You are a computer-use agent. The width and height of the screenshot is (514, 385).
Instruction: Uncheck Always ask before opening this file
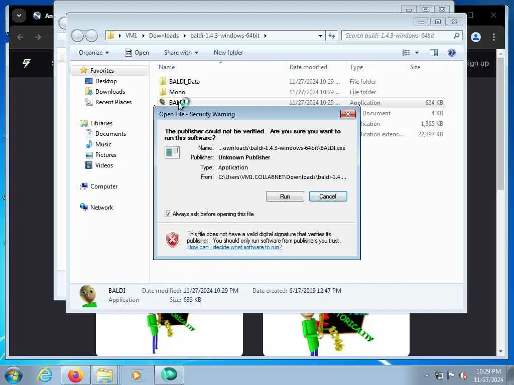click(x=168, y=214)
